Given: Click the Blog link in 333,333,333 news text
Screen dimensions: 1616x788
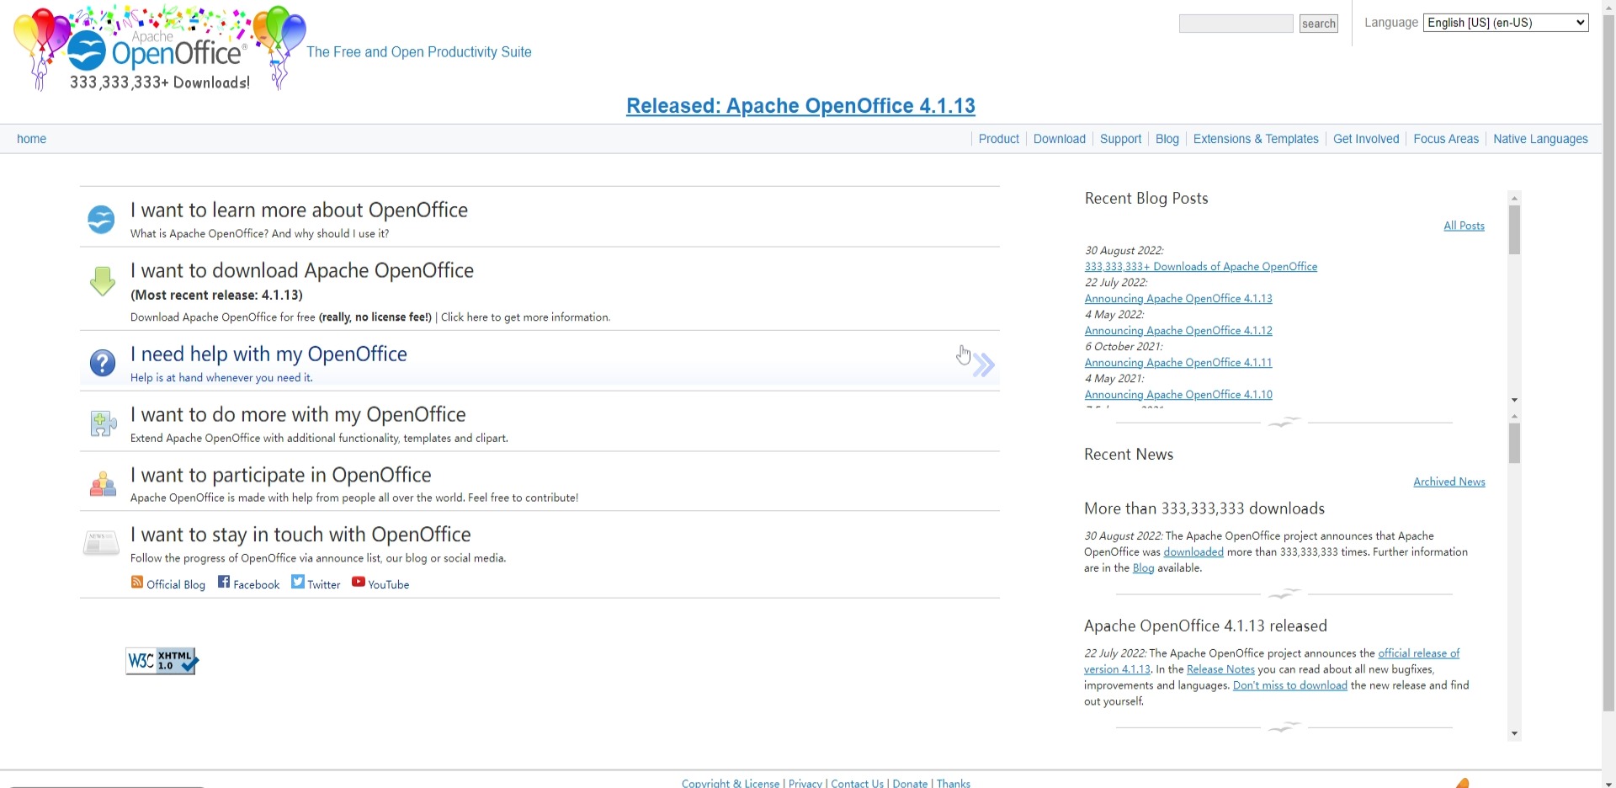Looking at the screenshot, I should point(1143,568).
